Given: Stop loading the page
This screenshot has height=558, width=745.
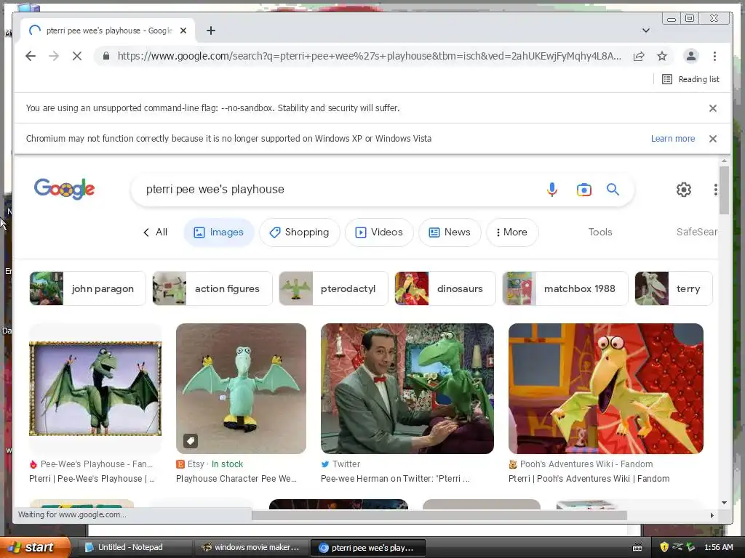Looking at the screenshot, I should click(x=77, y=56).
